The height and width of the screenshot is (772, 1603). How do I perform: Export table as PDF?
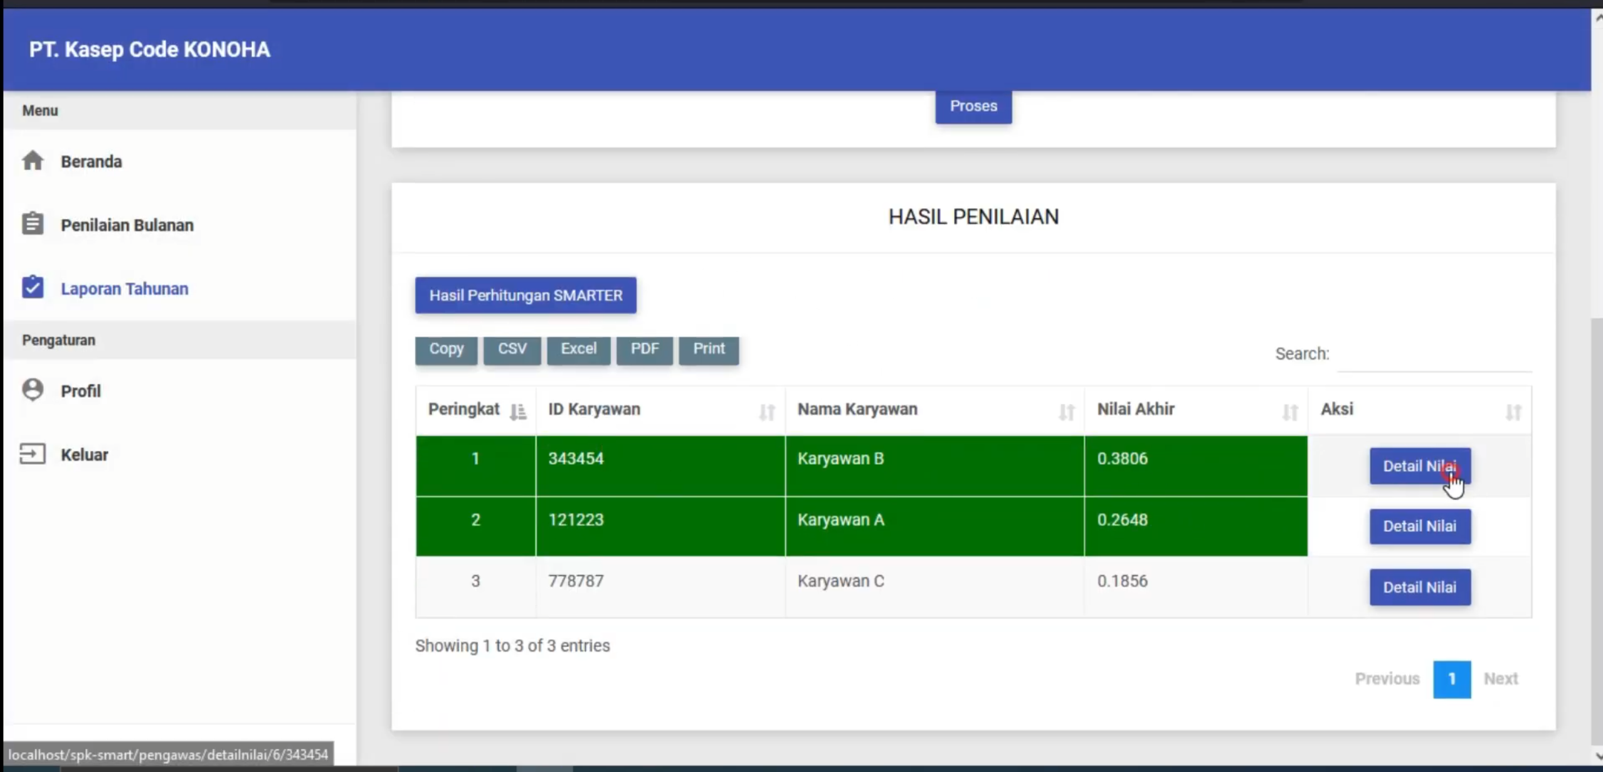[x=644, y=349]
